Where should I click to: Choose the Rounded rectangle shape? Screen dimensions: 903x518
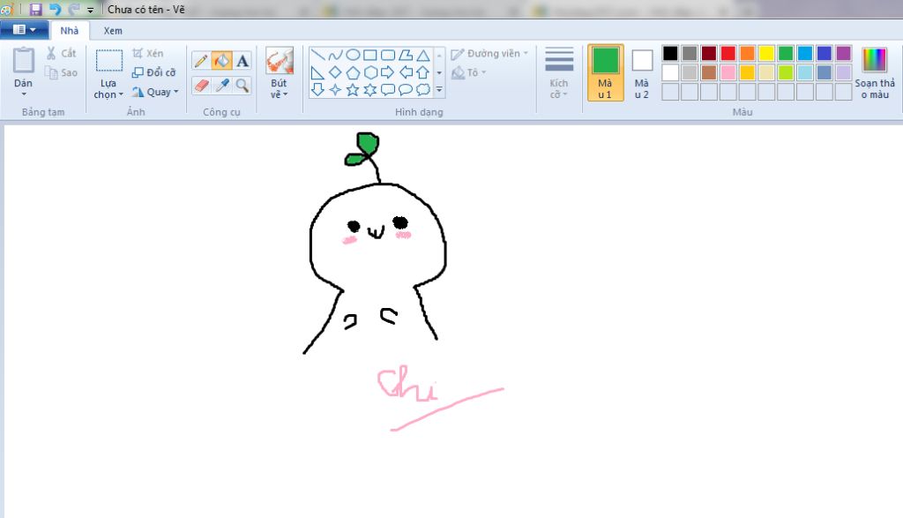click(388, 56)
